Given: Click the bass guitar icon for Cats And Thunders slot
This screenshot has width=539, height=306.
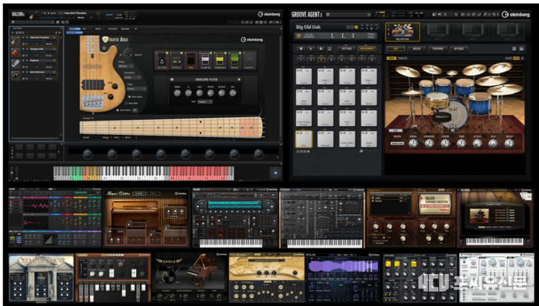Looking at the screenshot, I should pos(16,41).
